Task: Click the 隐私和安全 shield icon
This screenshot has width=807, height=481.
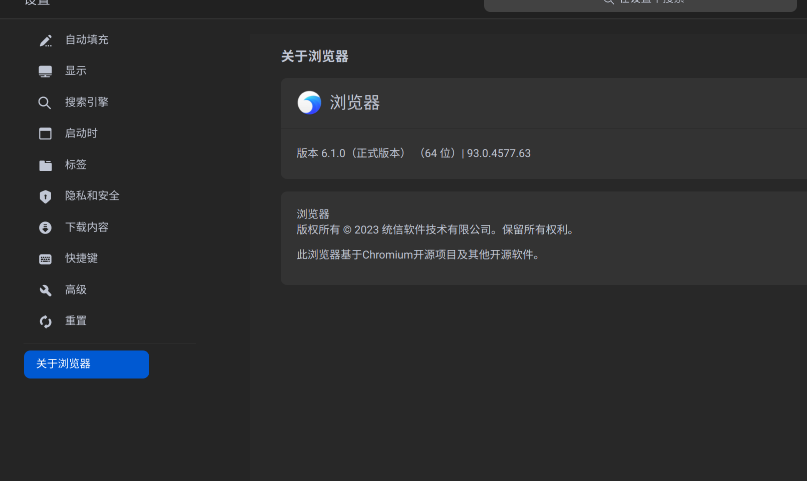Action: [x=46, y=196]
